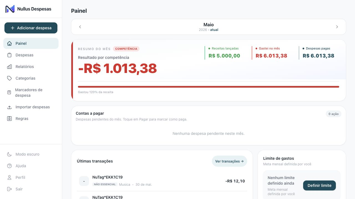Click the moon icon for dark mode
Viewport: 355px width, 199px height.
9,154
